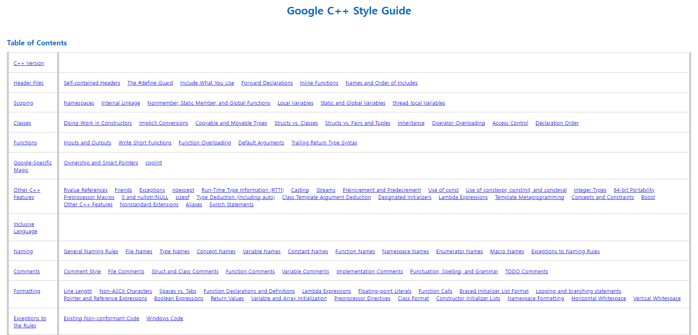Image resolution: width=698 pixels, height=335 pixels.
Task: Open Self-contained Headers link
Action: [92, 83]
